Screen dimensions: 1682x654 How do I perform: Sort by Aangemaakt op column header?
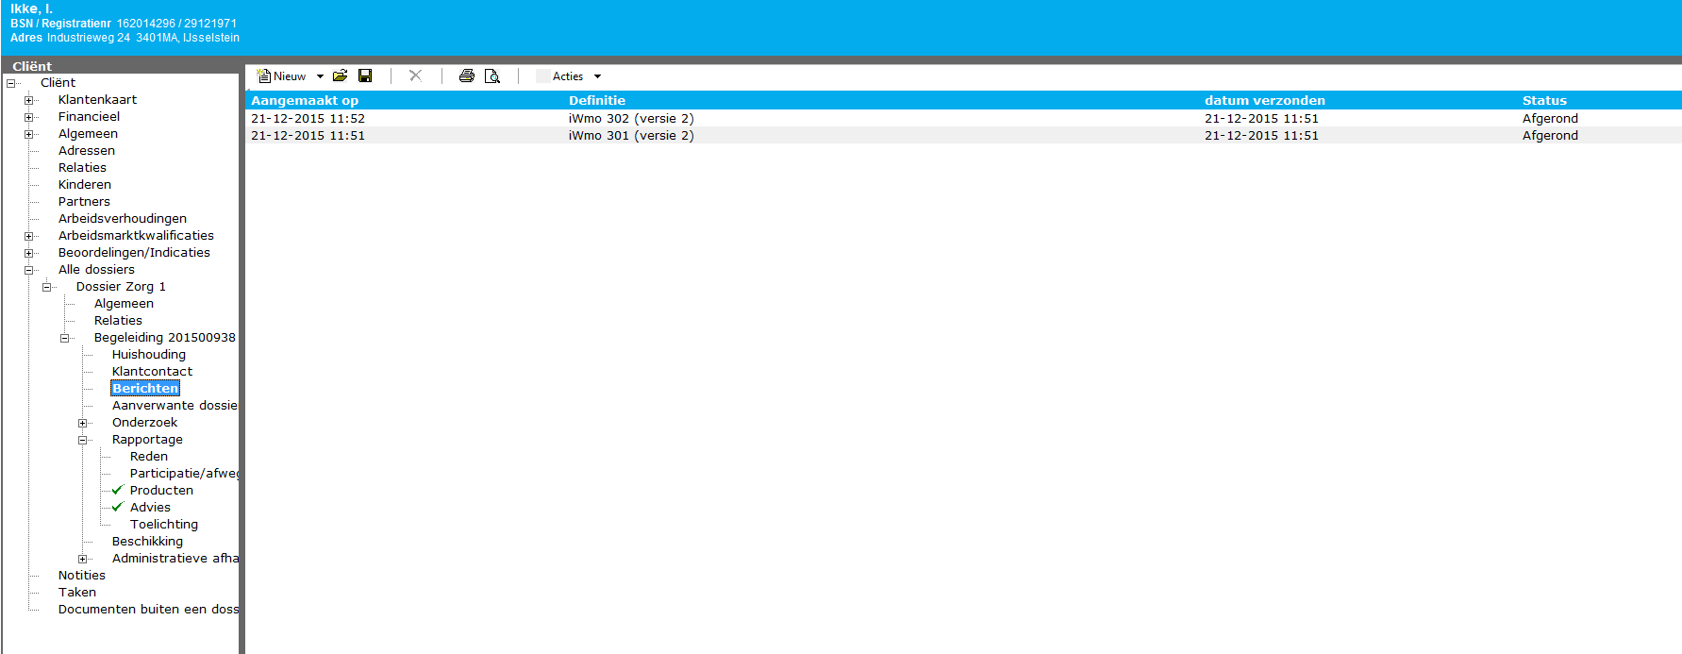(305, 101)
